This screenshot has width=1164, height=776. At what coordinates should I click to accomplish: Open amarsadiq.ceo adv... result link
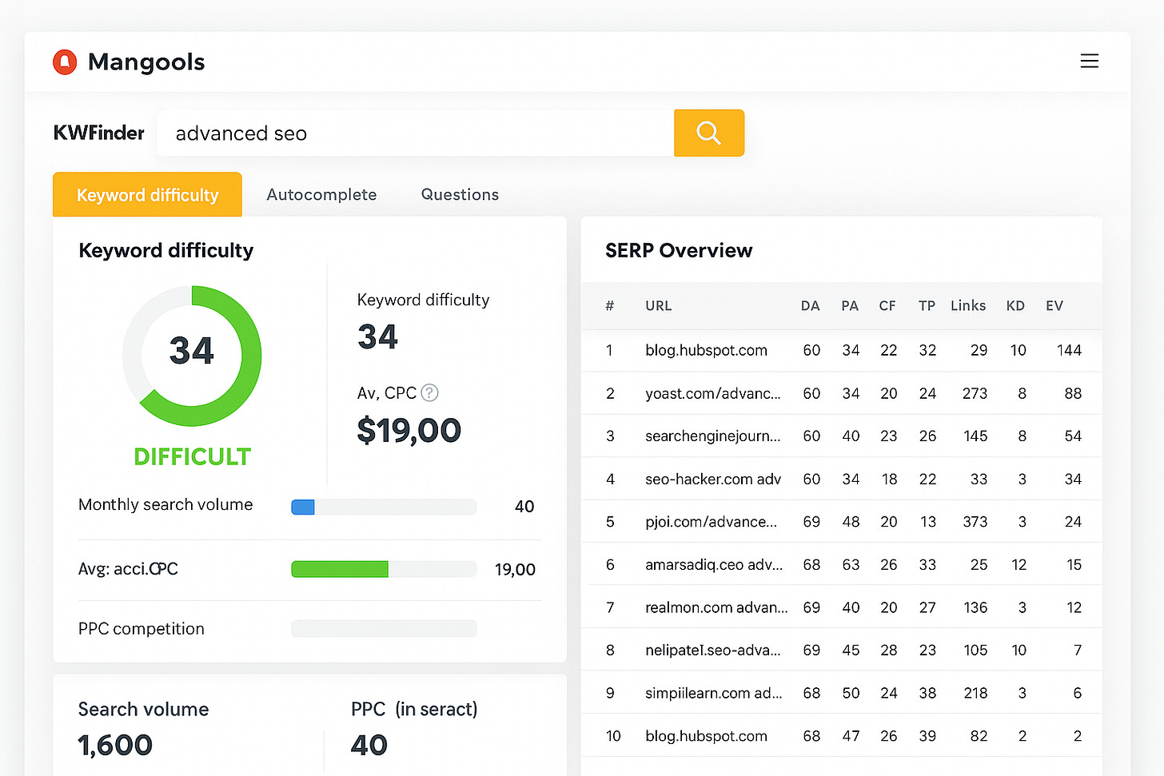(714, 564)
